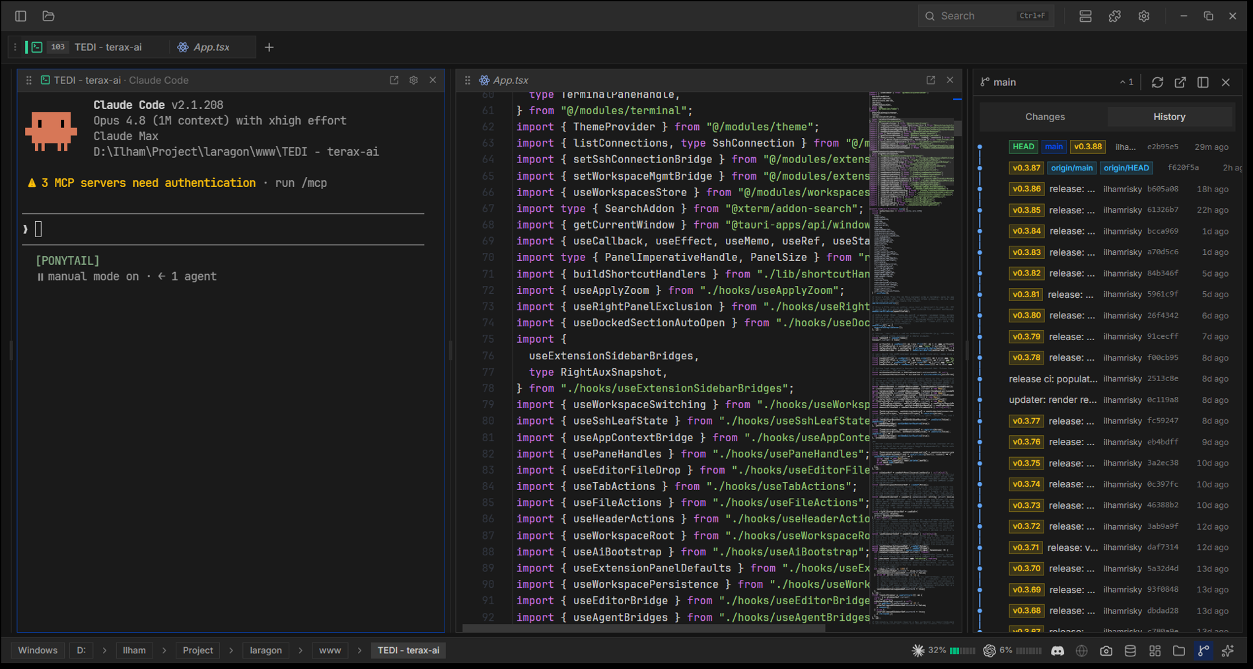The width and height of the screenshot is (1253, 669).
Task: Select the v0.3.84 release commit row
Action: 1106,231
